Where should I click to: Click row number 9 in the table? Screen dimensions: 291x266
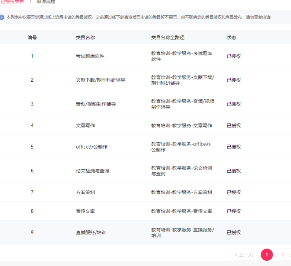(32, 233)
